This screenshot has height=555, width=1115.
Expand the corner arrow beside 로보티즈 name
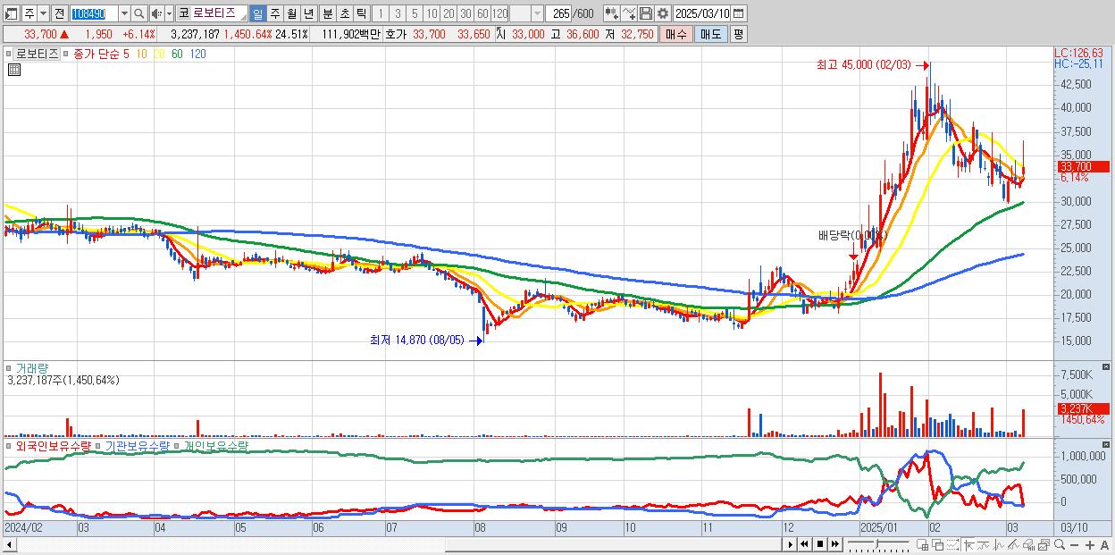click(243, 18)
